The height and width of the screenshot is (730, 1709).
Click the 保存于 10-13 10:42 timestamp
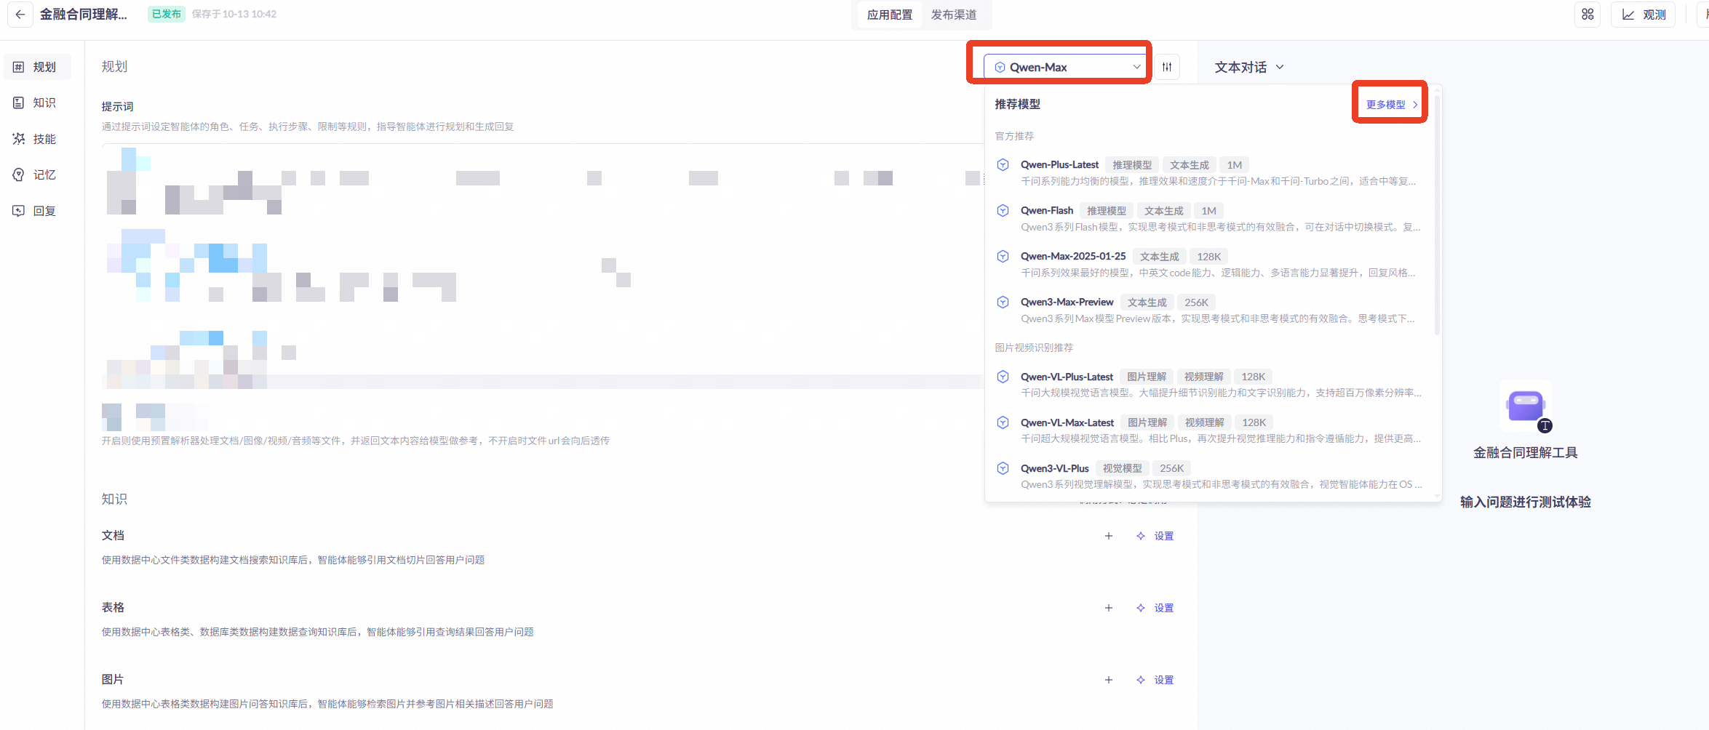tap(234, 15)
